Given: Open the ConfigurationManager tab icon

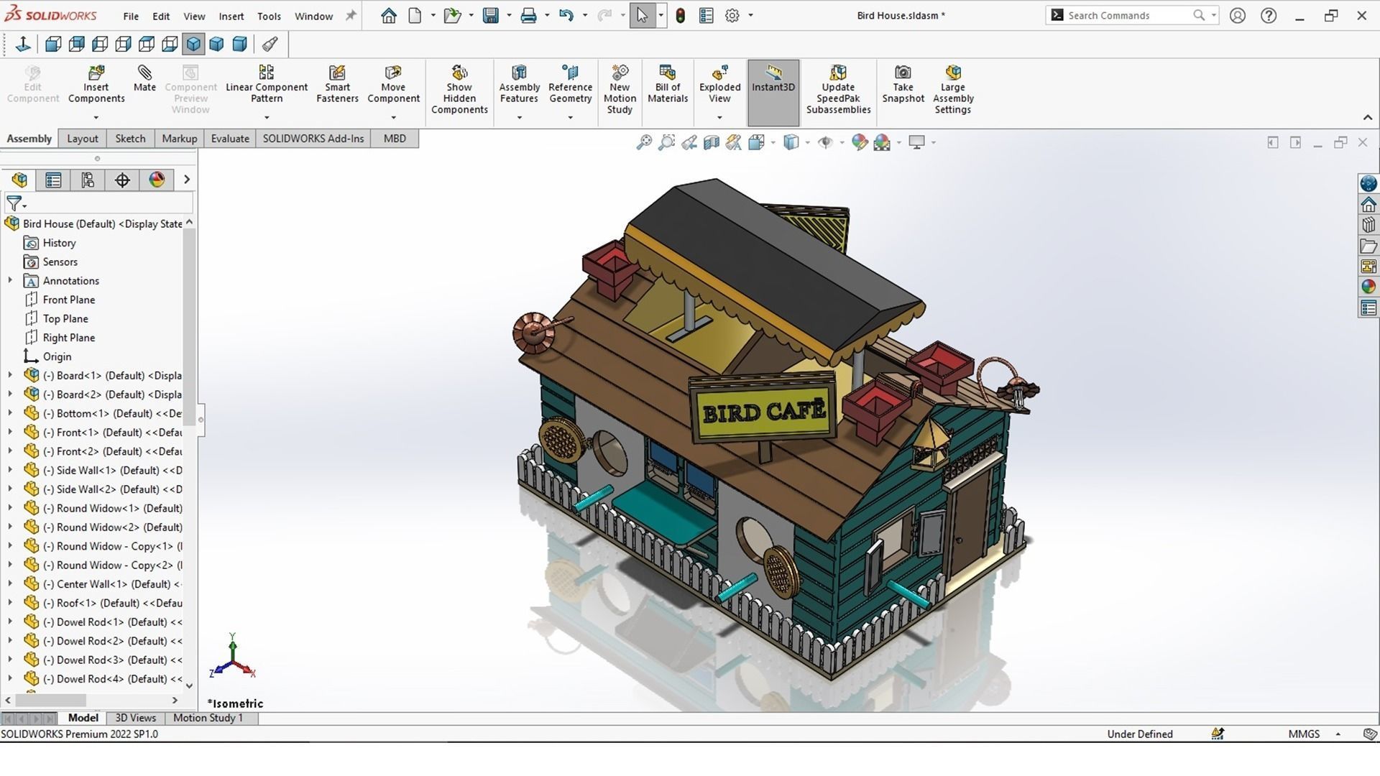Looking at the screenshot, I should 88,180.
